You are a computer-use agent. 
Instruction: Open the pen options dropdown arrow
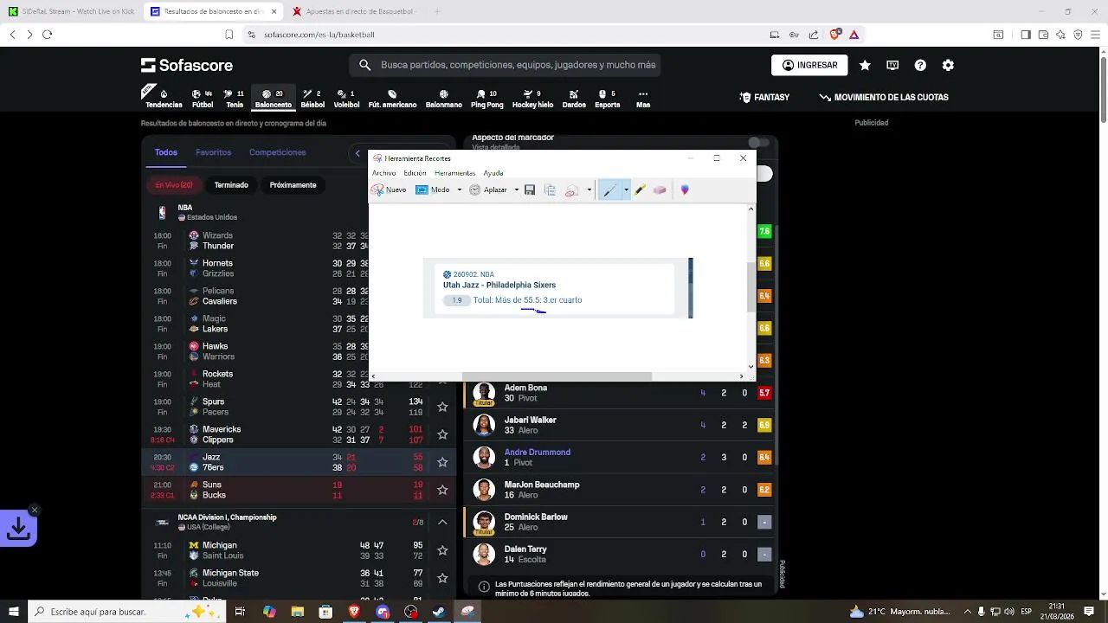626,189
